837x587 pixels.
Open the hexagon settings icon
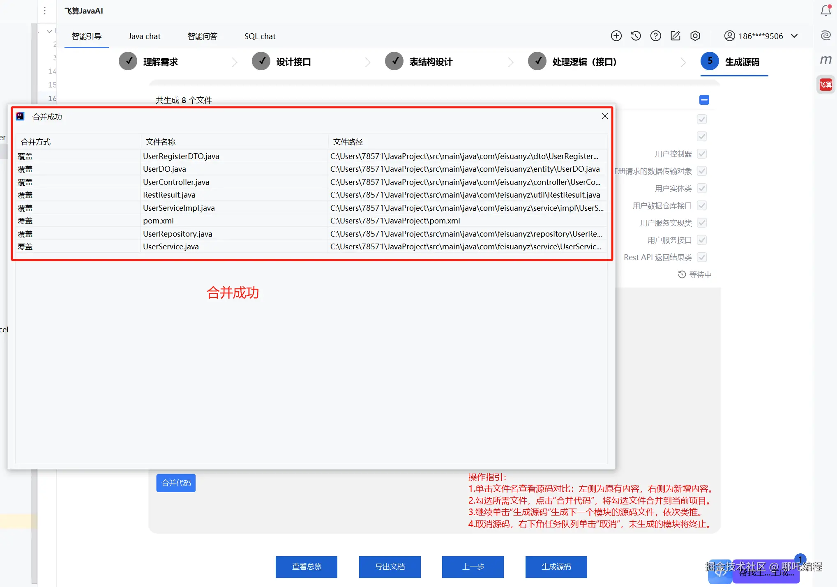pyautogui.click(x=695, y=36)
